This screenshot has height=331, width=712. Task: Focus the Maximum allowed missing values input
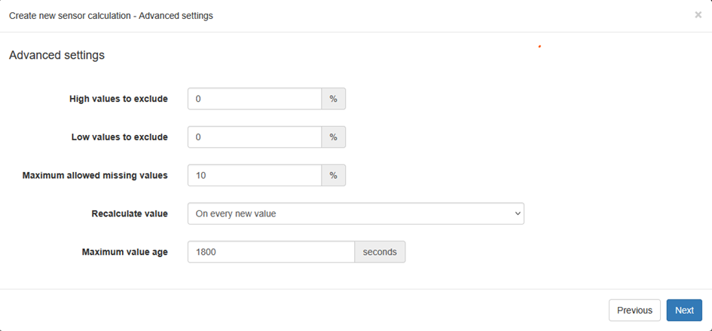point(255,176)
